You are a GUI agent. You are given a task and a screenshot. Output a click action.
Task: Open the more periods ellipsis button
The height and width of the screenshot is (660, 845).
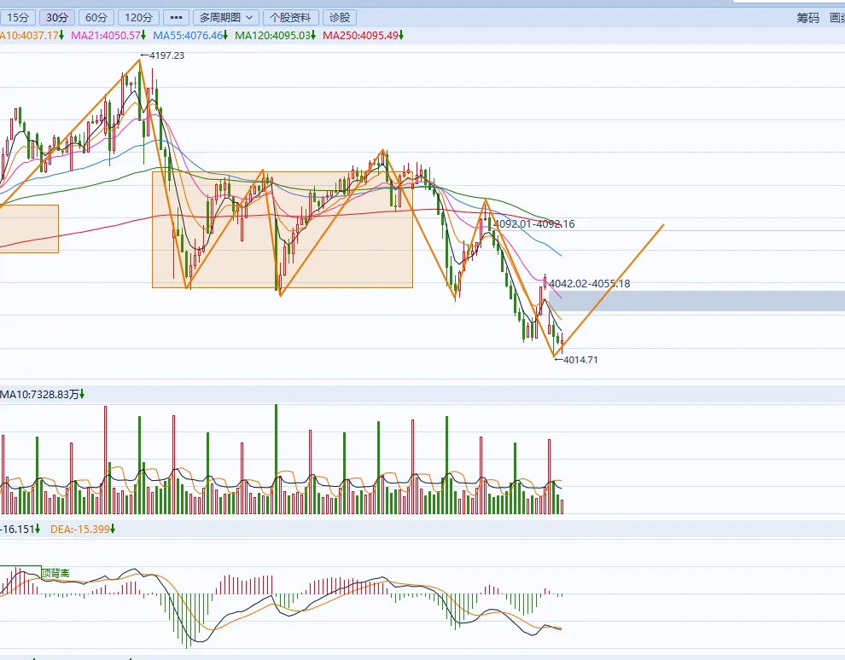(x=176, y=18)
